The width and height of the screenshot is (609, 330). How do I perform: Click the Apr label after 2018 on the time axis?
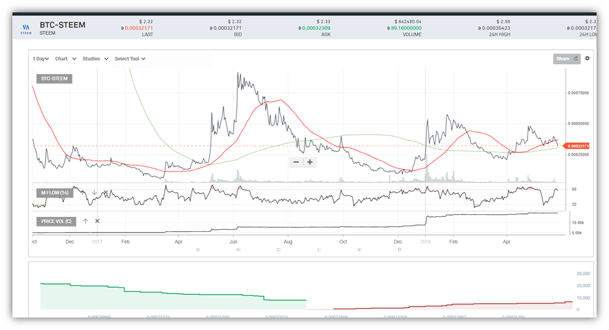tap(506, 242)
